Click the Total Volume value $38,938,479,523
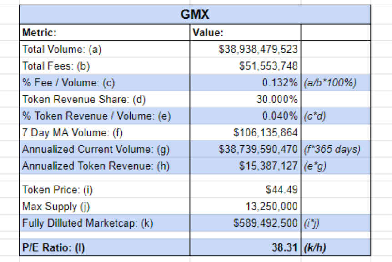This screenshot has height=262, width=392. 258,49
